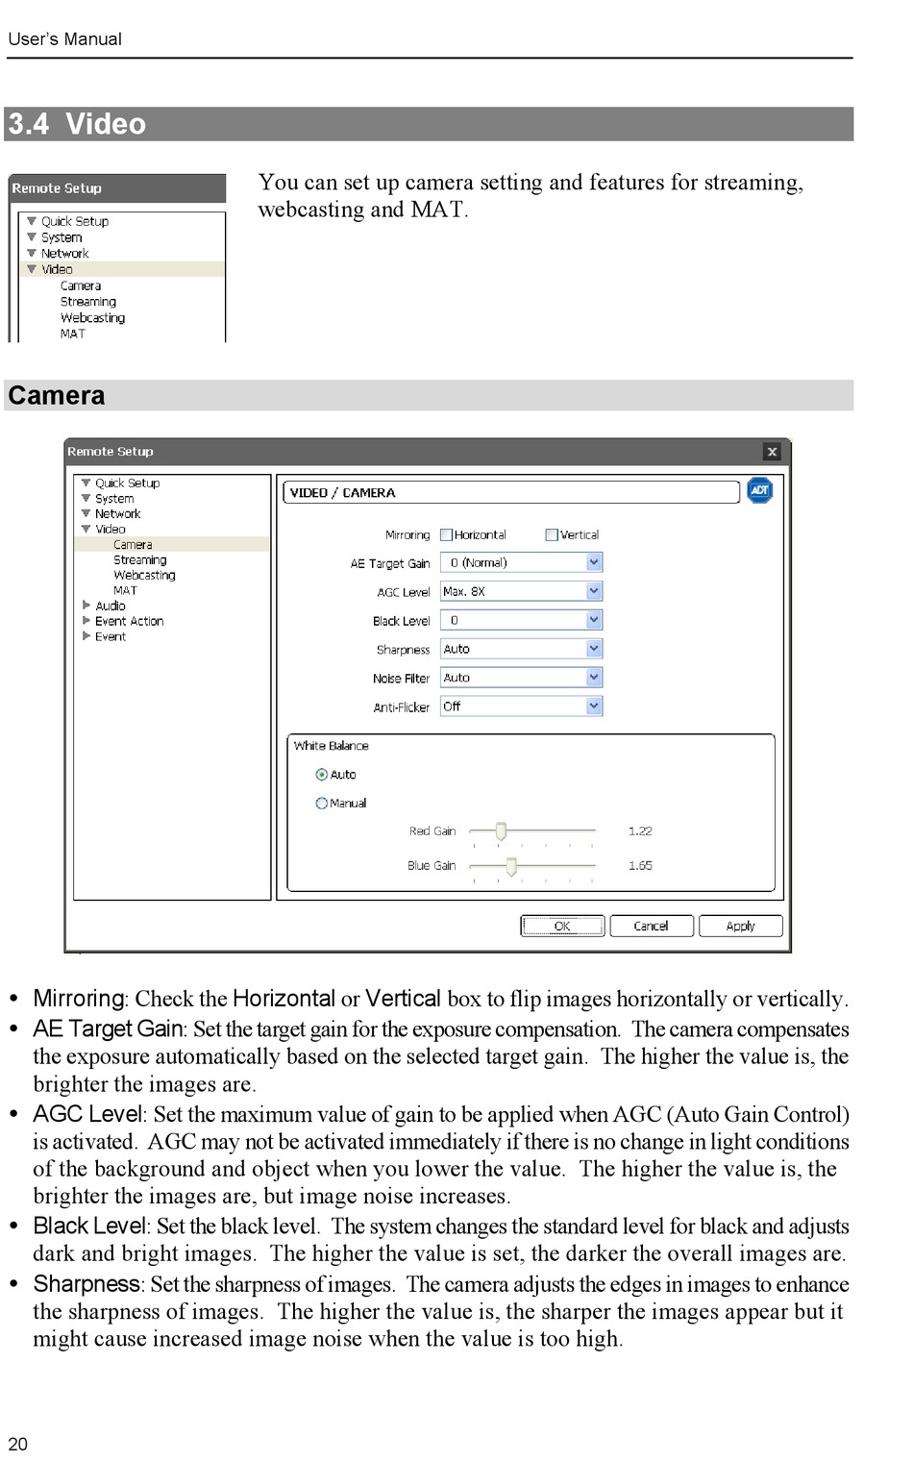Collapse Video arrow in top menu thumbnail
Viewport: 913px width, 1462px height.
(32, 269)
